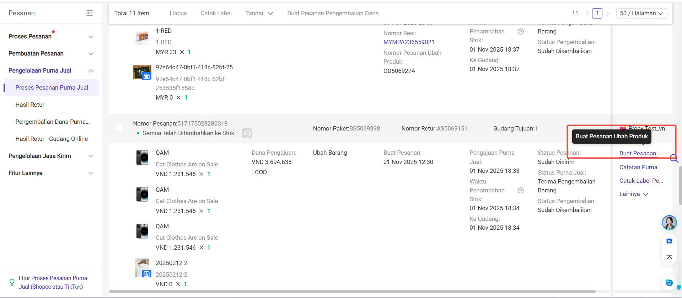
Task: Click the blue feedback board icon
Action: click(669, 241)
